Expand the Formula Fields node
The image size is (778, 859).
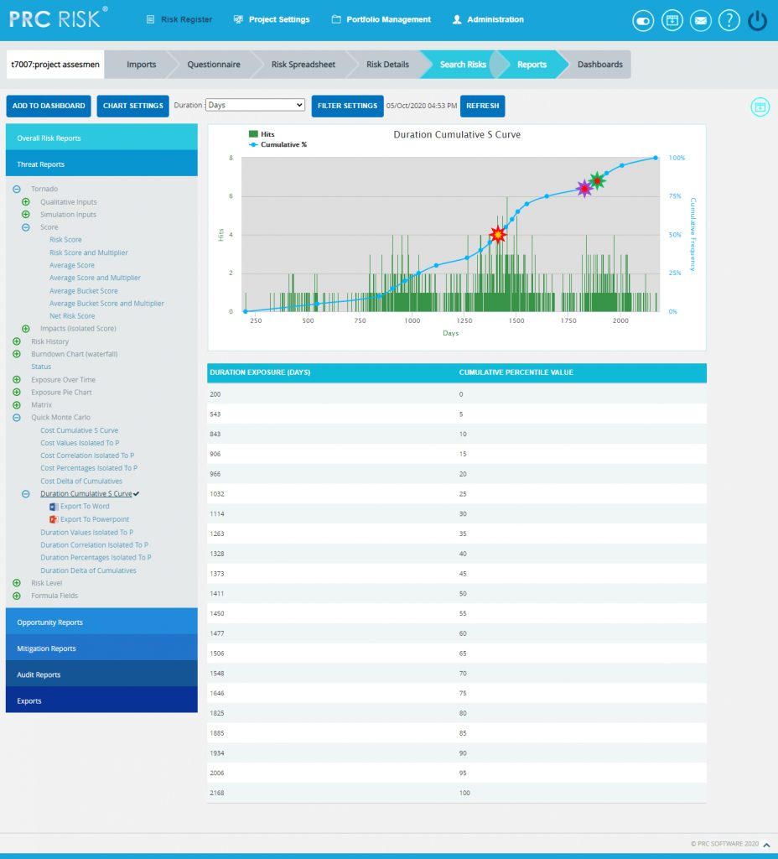tap(17, 596)
